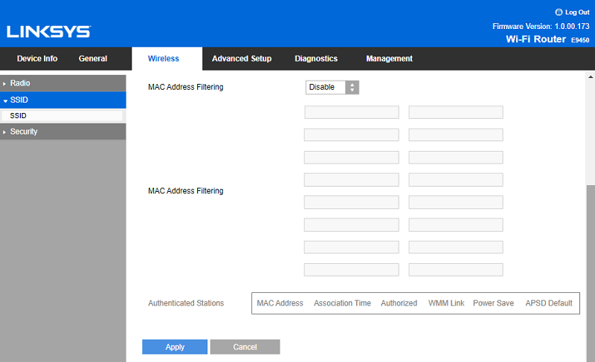Click the first left MAC address field
Viewport: 595px width, 362px height.
[x=352, y=112]
